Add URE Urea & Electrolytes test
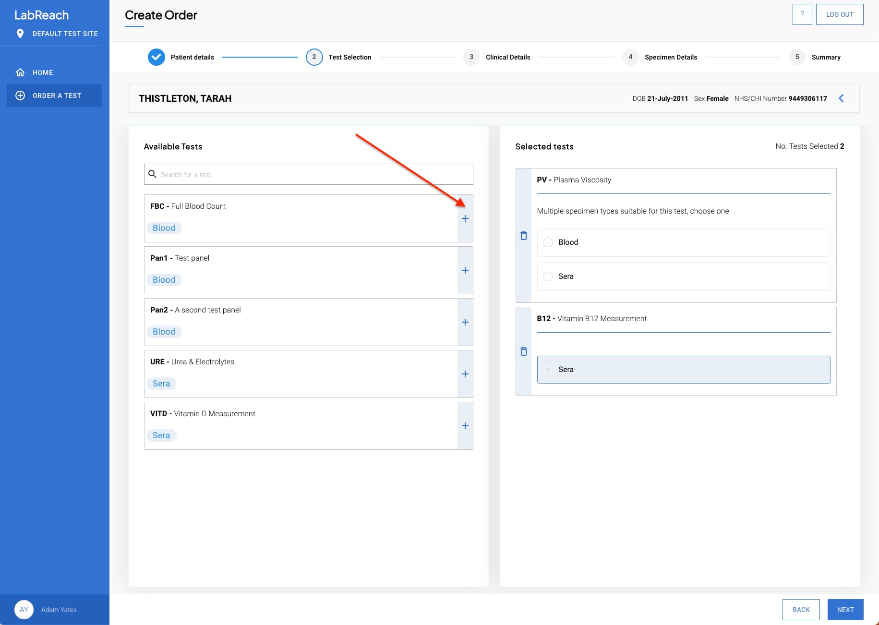 click(465, 374)
